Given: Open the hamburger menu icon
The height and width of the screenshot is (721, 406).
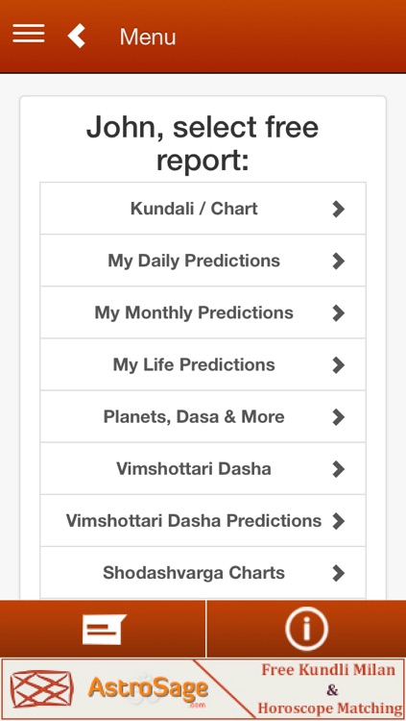Looking at the screenshot, I should tap(29, 34).
